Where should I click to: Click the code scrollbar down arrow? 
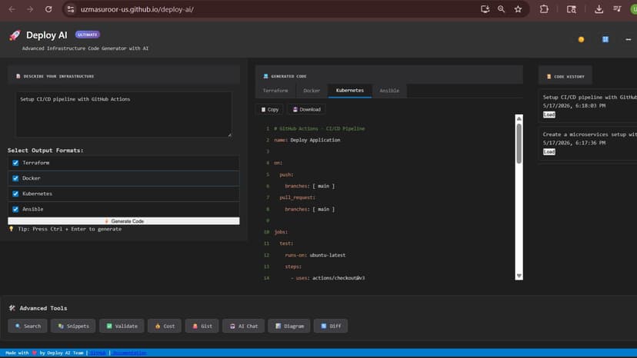[519, 276]
